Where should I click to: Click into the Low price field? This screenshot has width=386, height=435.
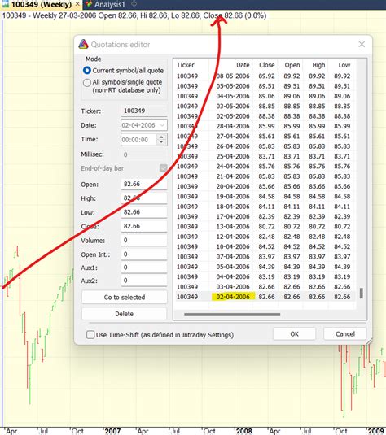144,212
